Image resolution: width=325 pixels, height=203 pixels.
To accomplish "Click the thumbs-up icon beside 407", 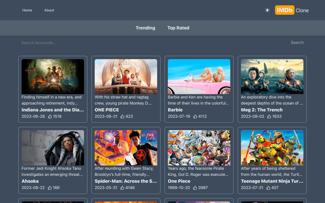I will [x=268, y=188].
